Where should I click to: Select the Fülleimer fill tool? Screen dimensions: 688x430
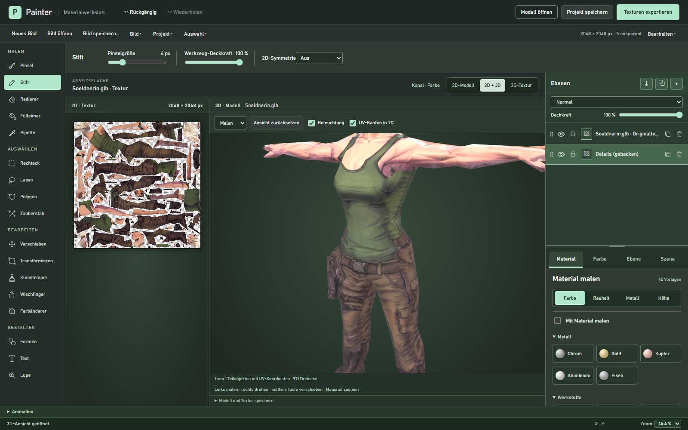pyautogui.click(x=32, y=116)
